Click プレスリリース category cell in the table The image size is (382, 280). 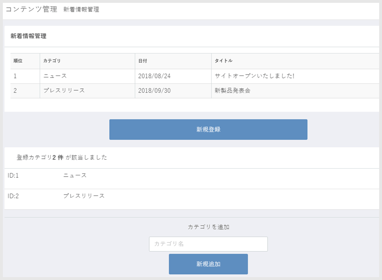point(64,91)
